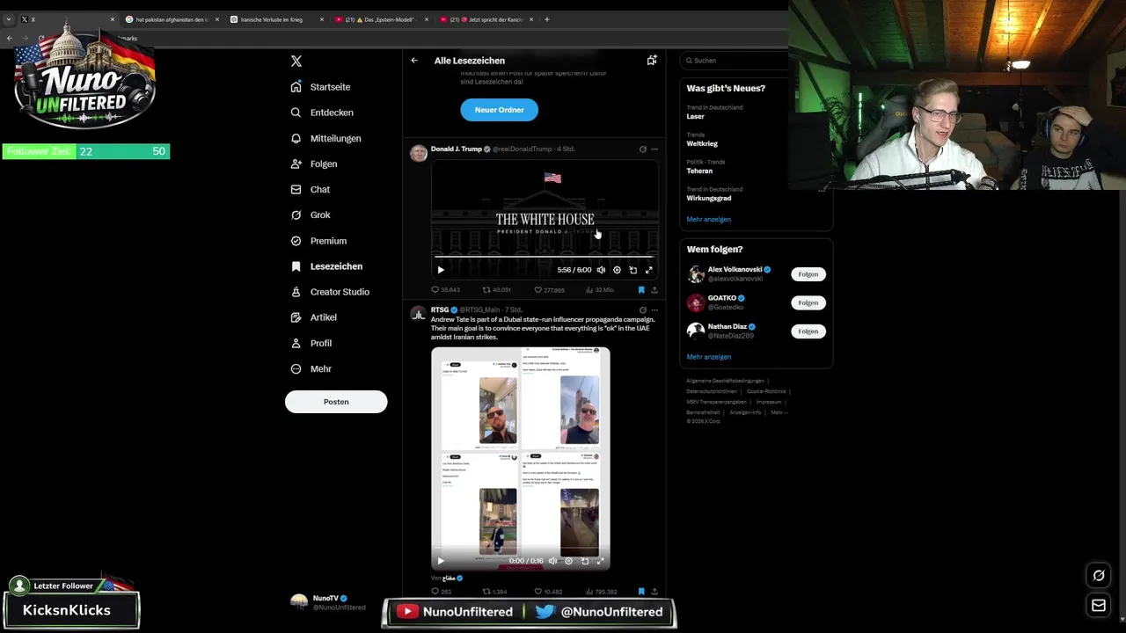This screenshot has height=633, width=1126.
Task: Open RTSG profile avatar
Action: coord(419,314)
